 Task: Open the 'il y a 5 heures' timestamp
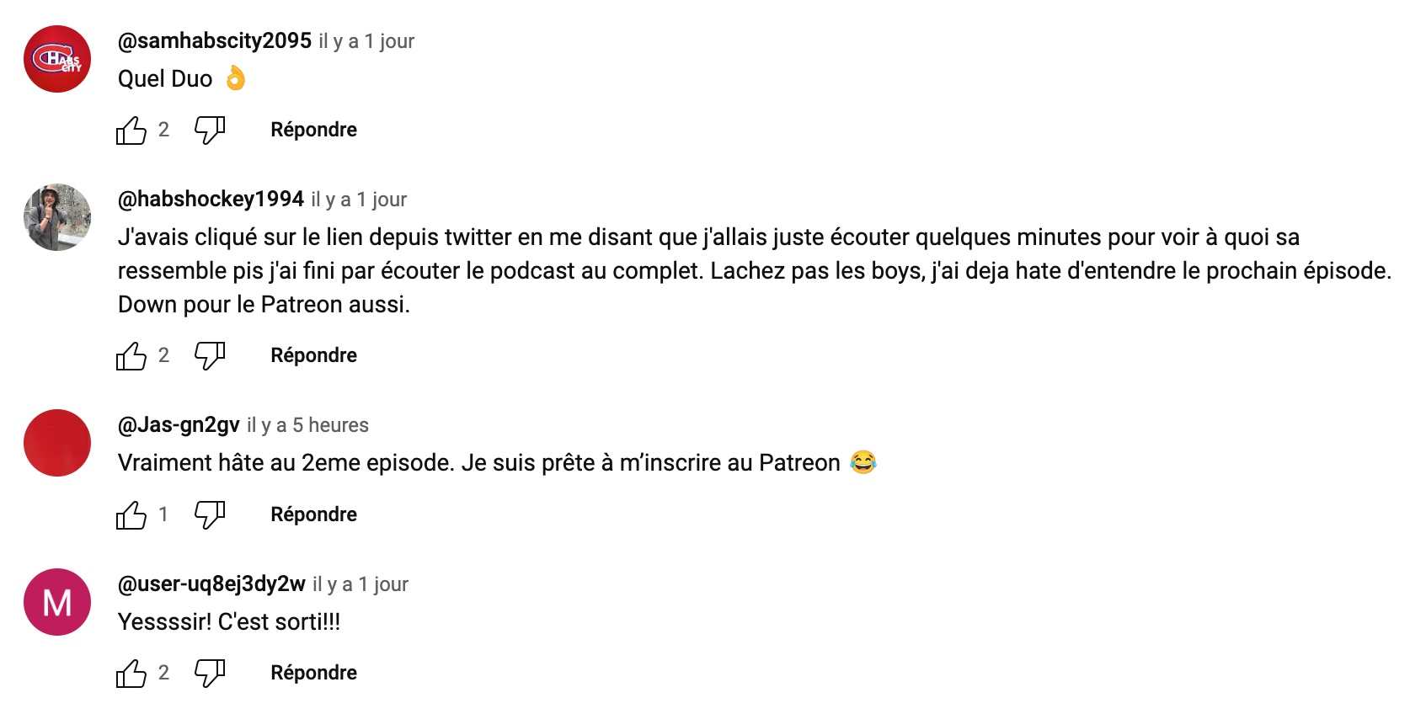tap(307, 425)
